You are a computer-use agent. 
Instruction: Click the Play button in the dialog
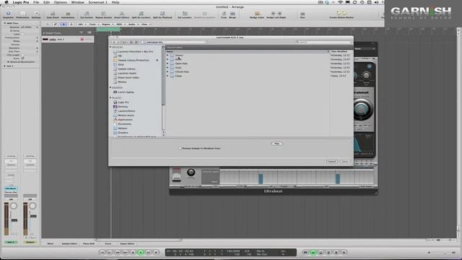[x=276, y=144]
